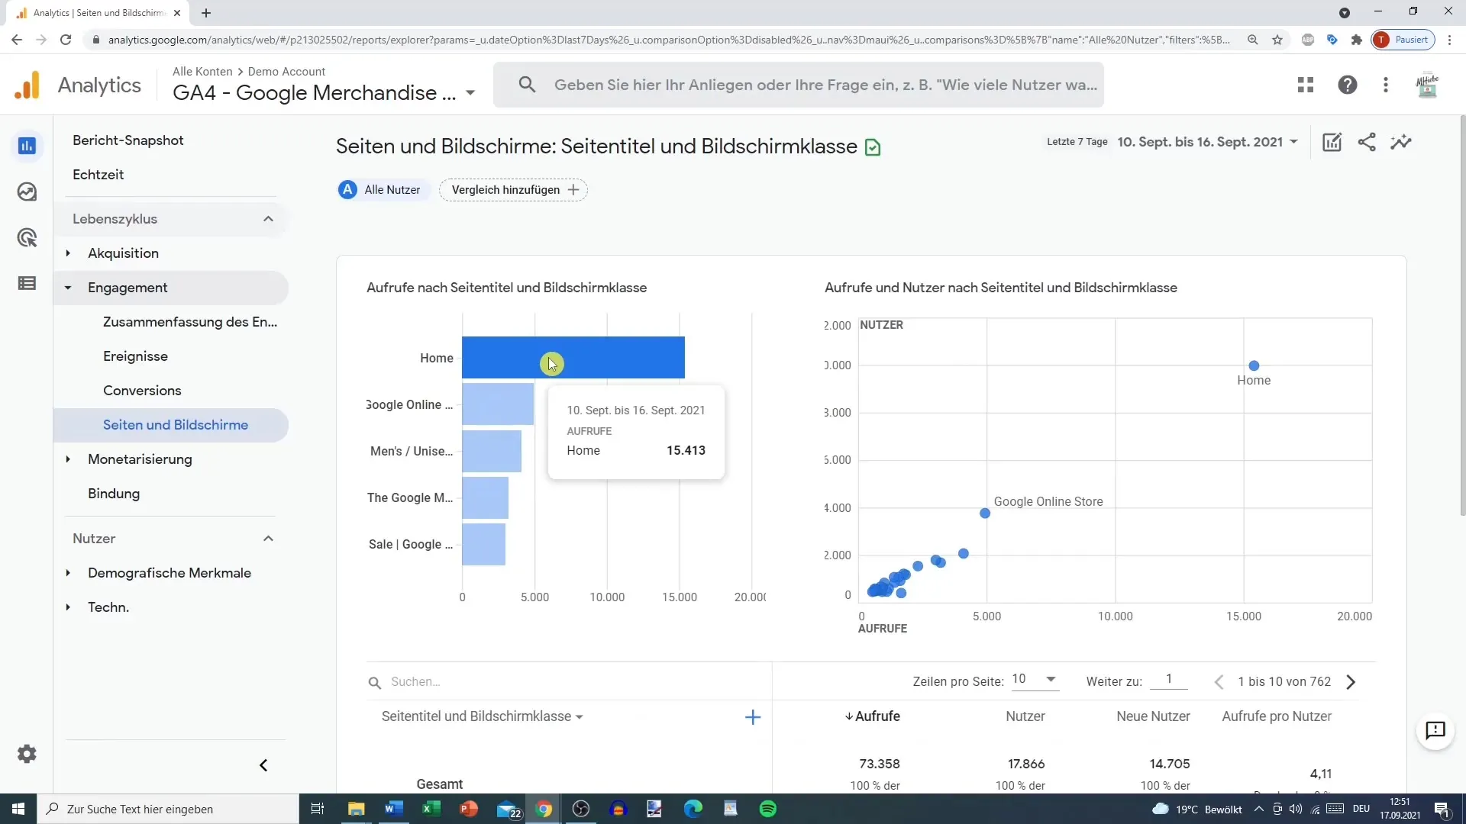Bookmark this page with the star icon
The width and height of the screenshot is (1466, 824).
pyautogui.click(x=1277, y=40)
